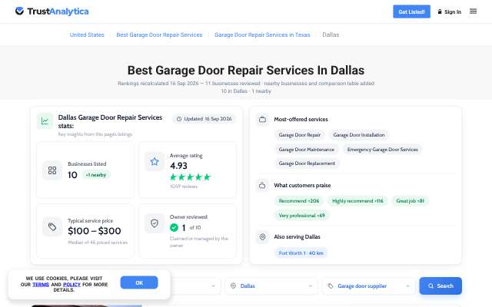Click the Average rating star icon
492x307 pixels.
pyautogui.click(x=155, y=162)
